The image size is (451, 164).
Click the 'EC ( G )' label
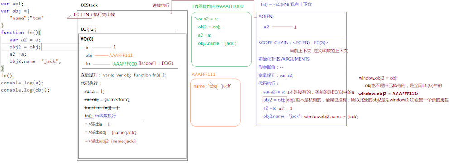[x=89, y=29]
